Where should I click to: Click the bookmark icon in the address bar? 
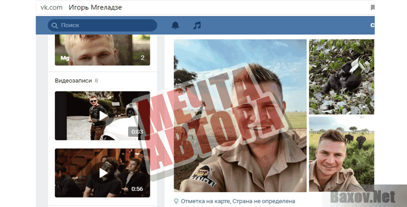(373, 8)
